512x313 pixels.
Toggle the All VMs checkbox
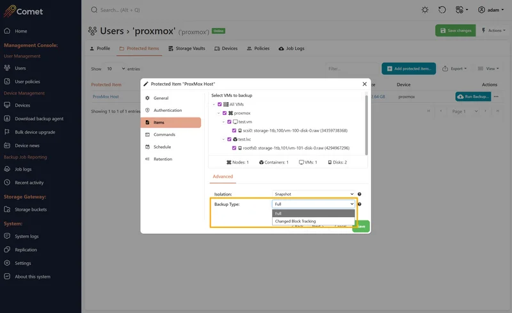[x=220, y=104]
